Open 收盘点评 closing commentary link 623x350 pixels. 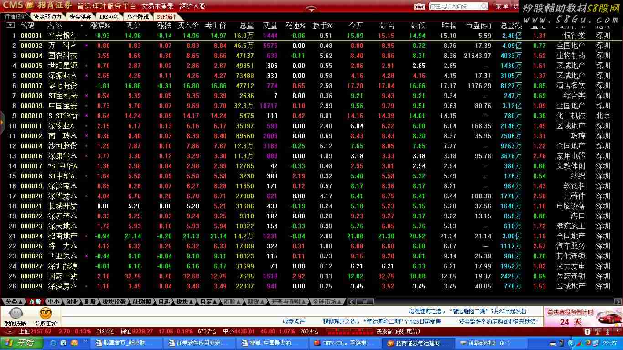[x=294, y=321]
